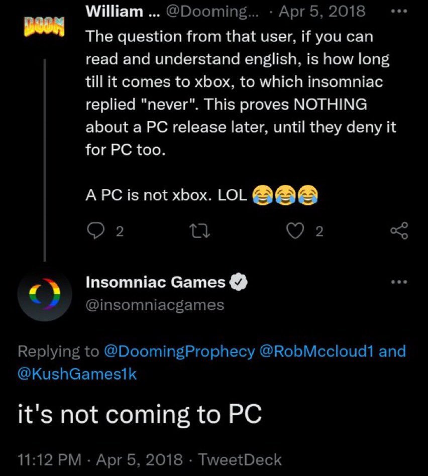Open the share icon on William's tweet
This screenshot has width=428, height=476.
point(399,231)
